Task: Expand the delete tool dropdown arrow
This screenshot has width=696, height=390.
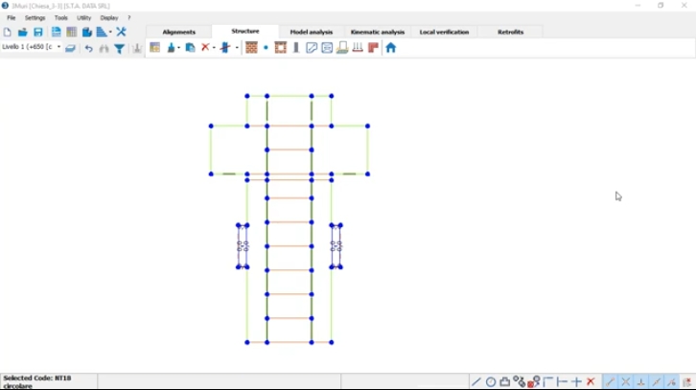Action: [x=214, y=48]
